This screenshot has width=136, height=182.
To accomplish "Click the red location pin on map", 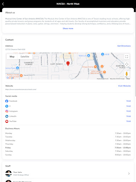I will (x=68, y=64).
